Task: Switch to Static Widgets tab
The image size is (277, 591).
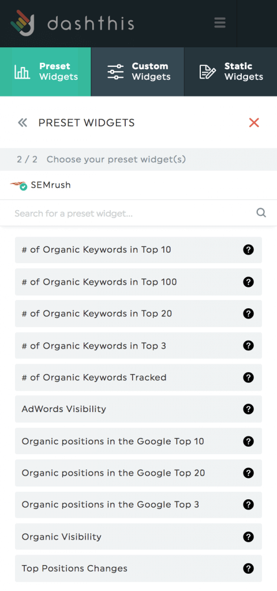Action: tap(231, 72)
